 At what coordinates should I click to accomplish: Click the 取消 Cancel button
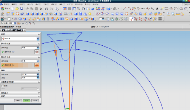tap(35, 101)
